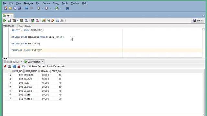Click the SQL Tuning Advisor icon

pyautogui.click(x=26, y=20)
